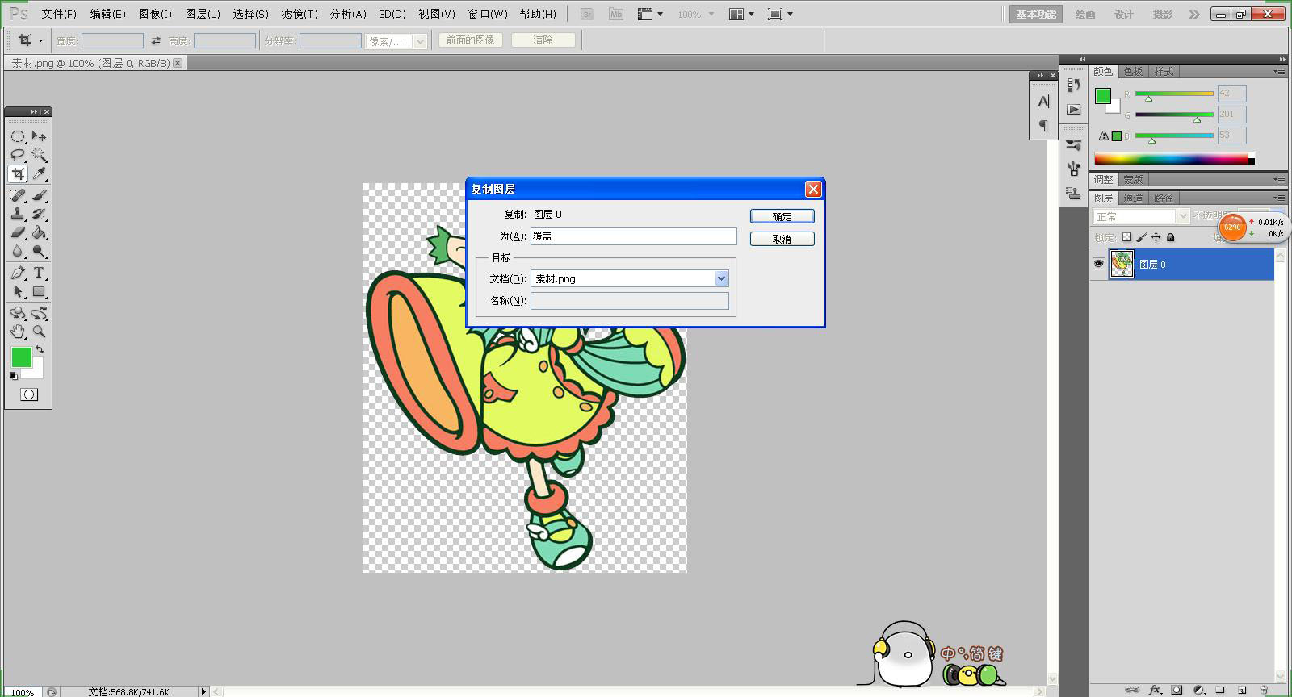1292x697 pixels.
Task: Select the Zoom magnifier tool
Action: pyautogui.click(x=39, y=332)
